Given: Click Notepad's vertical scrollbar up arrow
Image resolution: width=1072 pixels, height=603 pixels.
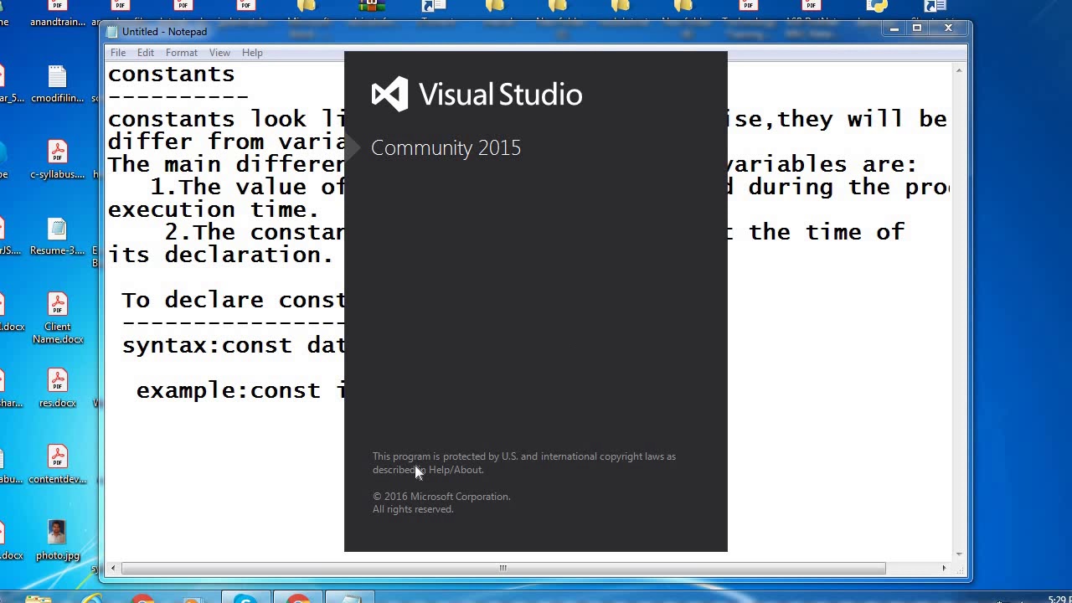Looking at the screenshot, I should click(959, 70).
